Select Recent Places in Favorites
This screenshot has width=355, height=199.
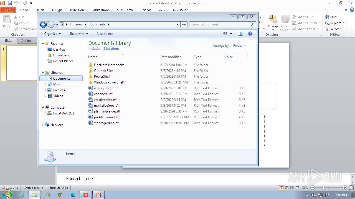tap(63, 61)
